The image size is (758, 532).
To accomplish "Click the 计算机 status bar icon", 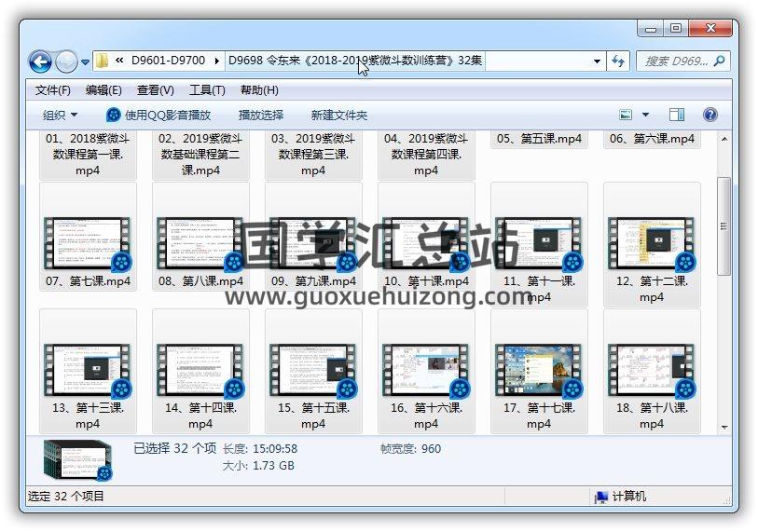I will [601, 497].
